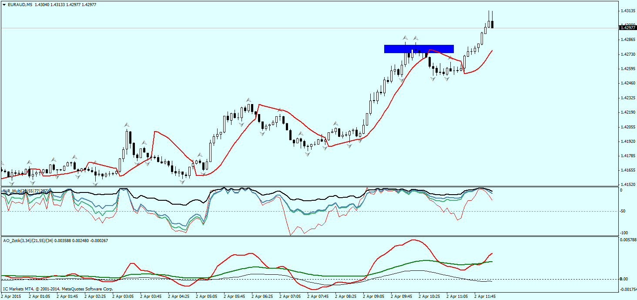The height and width of the screenshot is (300, 637).
Task: Click the %R_Multi(21|55|77|277) indicator label
Action: coord(26,191)
